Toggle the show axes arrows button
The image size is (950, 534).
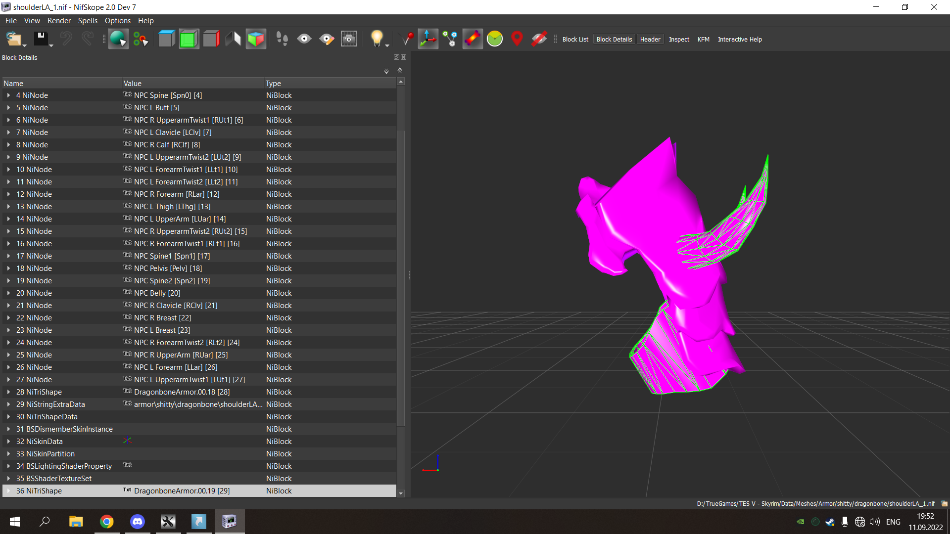click(x=428, y=39)
